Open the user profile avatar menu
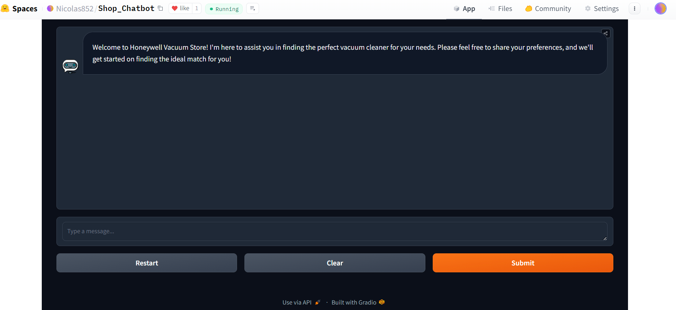676x310 pixels. [x=660, y=8]
